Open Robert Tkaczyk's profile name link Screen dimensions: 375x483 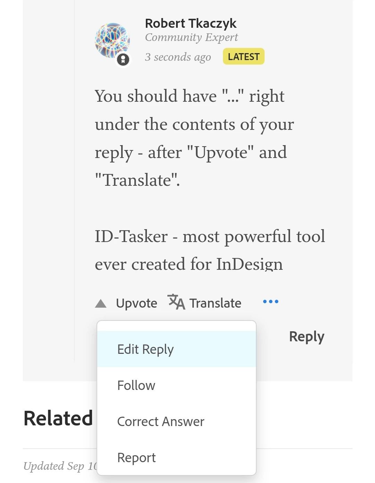click(x=191, y=23)
